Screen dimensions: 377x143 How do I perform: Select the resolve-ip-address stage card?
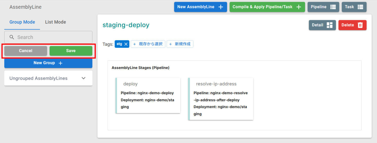tap(221, 99)
